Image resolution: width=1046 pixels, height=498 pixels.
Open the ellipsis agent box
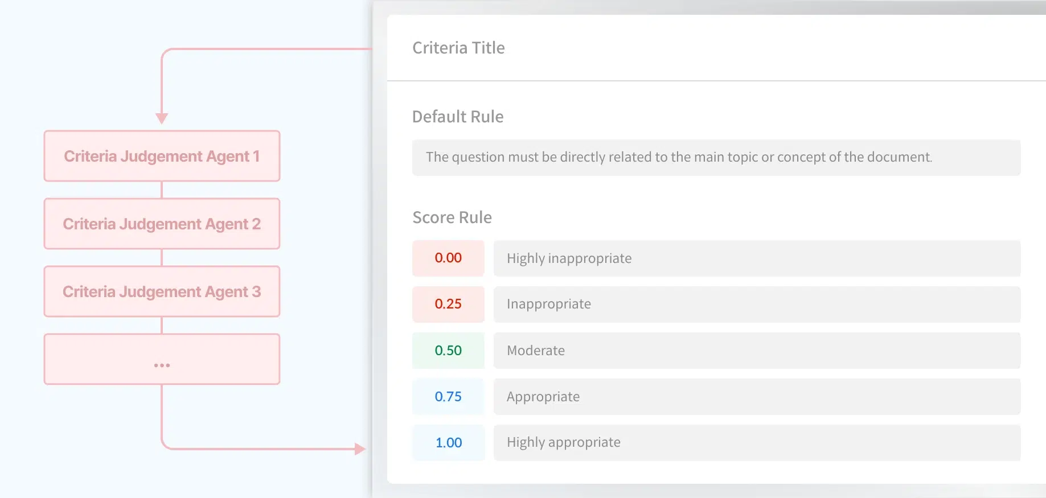(162, 359)
